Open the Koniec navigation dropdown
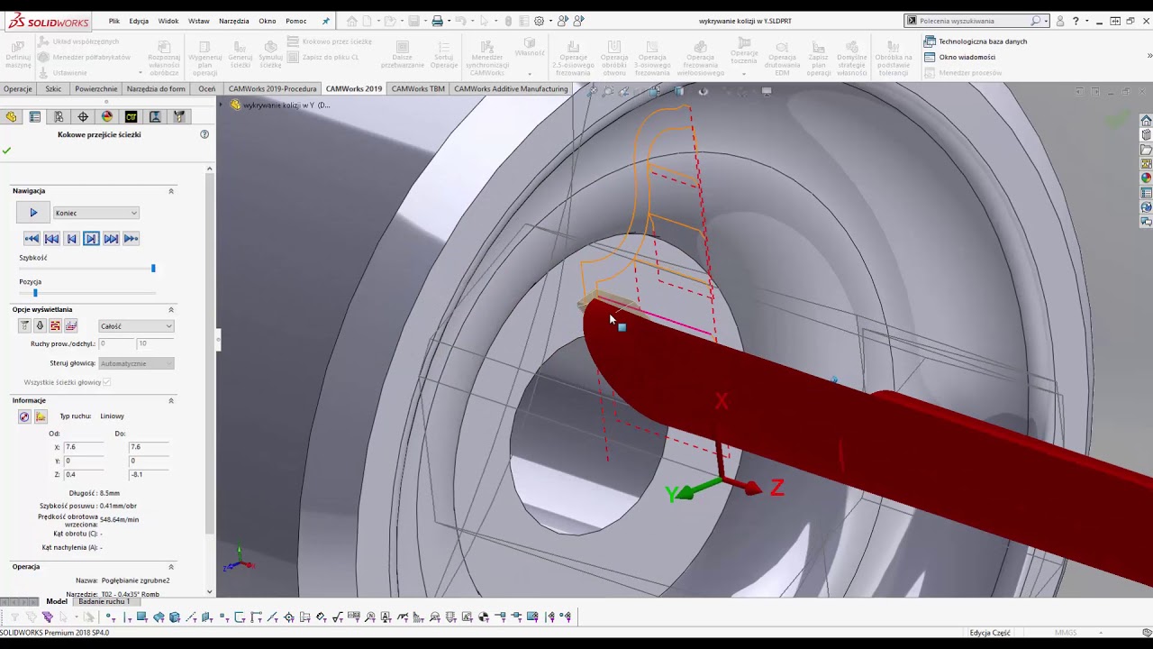1153x649 pixels. [x=96, y=213]
